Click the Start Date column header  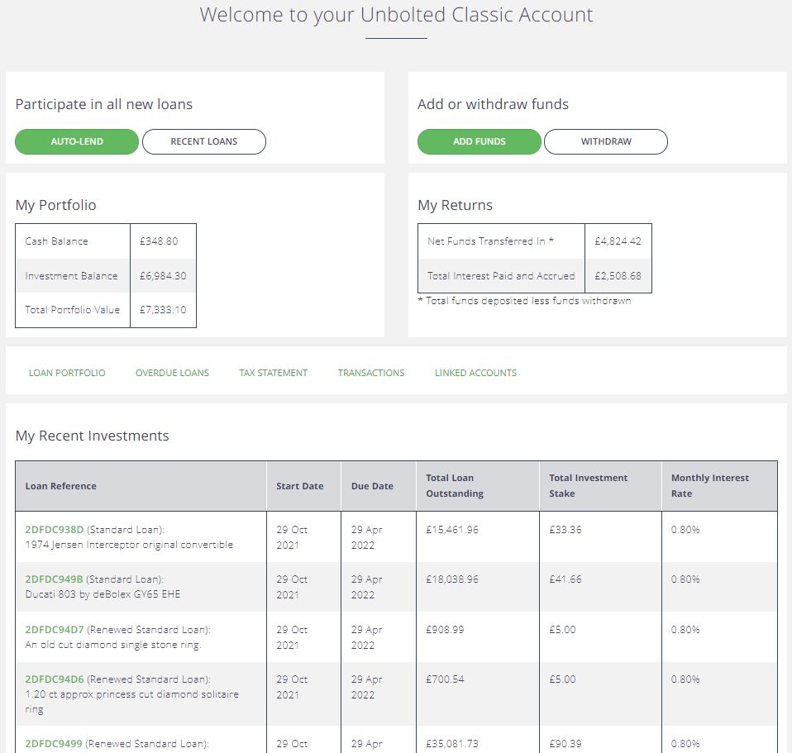[x=300, y=486]
